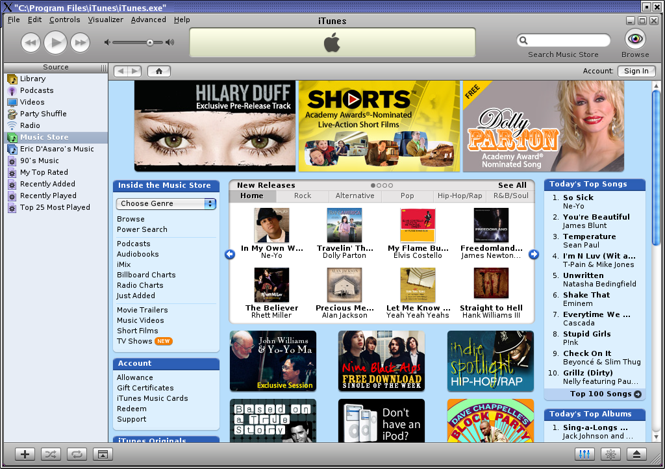Open the Movie Trailers link
Image resolution: width=665 pixels, height=469 pixels.
pos(142,310)
